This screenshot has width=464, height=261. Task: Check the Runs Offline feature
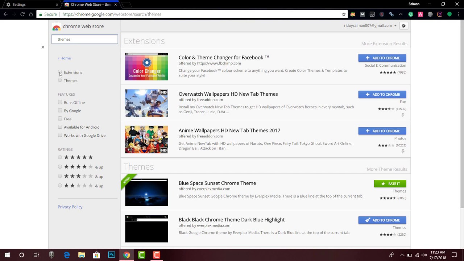coord(60,102)
